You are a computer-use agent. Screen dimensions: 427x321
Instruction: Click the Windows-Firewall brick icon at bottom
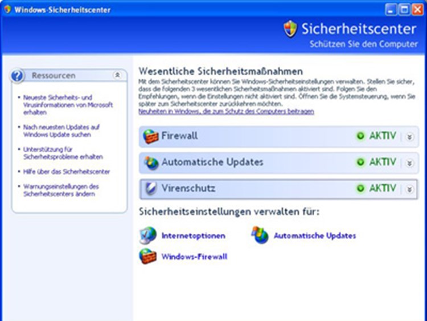point(148,256)
